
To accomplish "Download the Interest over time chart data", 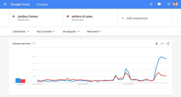I will 157,44.
